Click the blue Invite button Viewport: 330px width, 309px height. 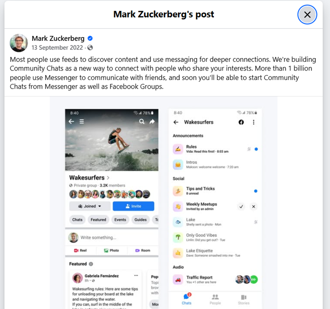(133, 206)
